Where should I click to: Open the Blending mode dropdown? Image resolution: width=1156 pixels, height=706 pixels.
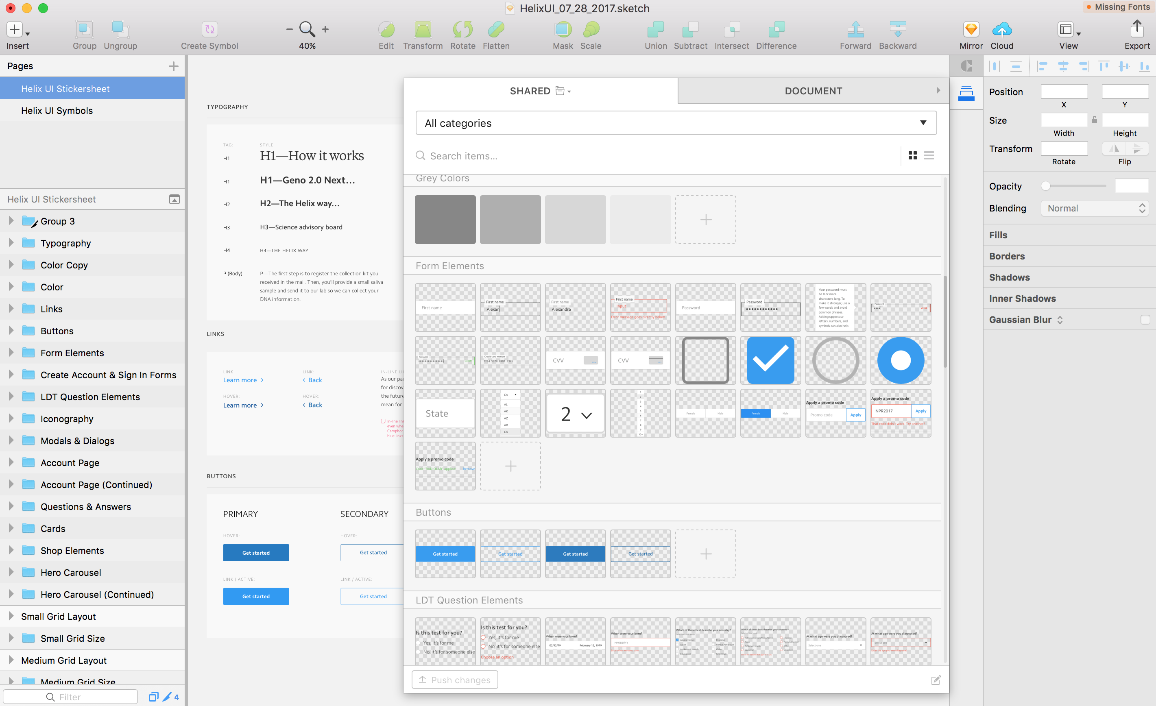(1095, 208)
